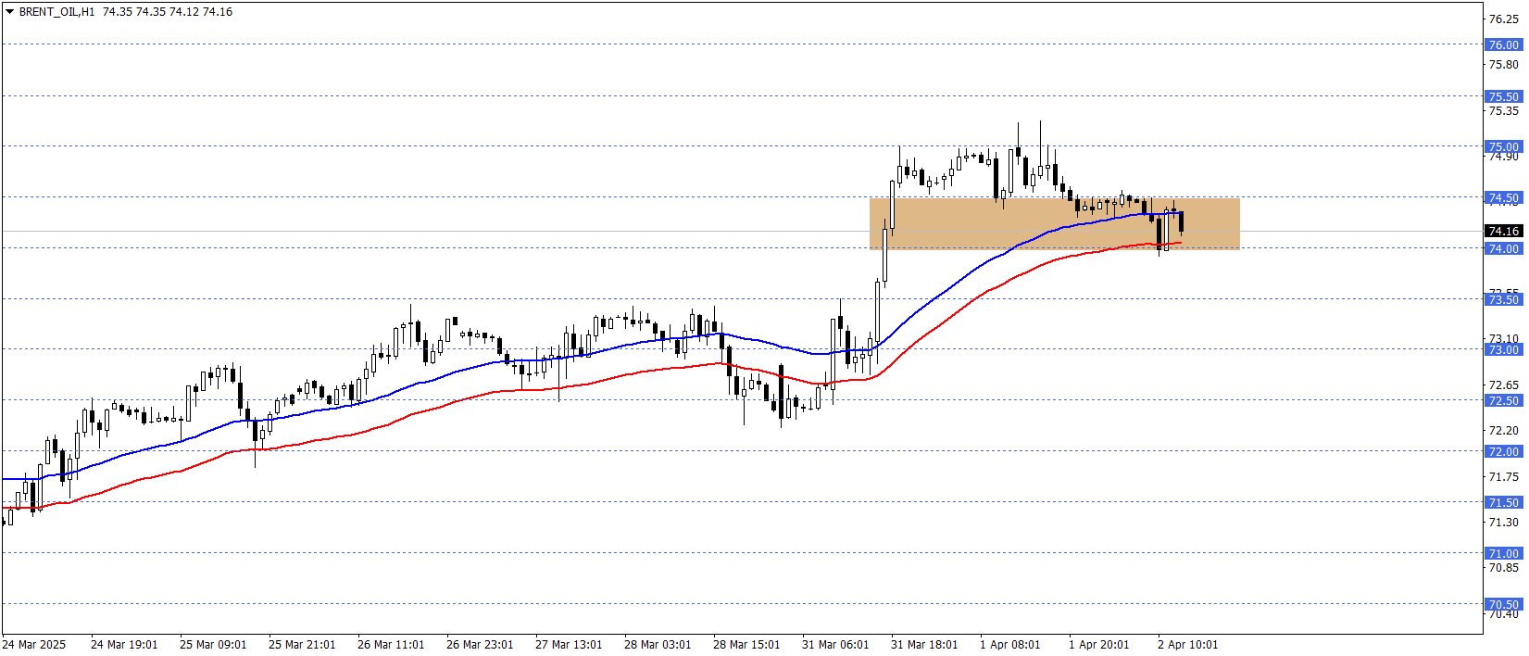Viewport: 1529px width, 656px height.
Task: Select the current price label 74.16
Action: [x=1503, y=232]
